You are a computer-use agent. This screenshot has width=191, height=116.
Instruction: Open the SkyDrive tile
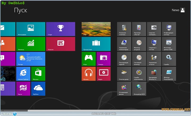click(x=38, y=88)
